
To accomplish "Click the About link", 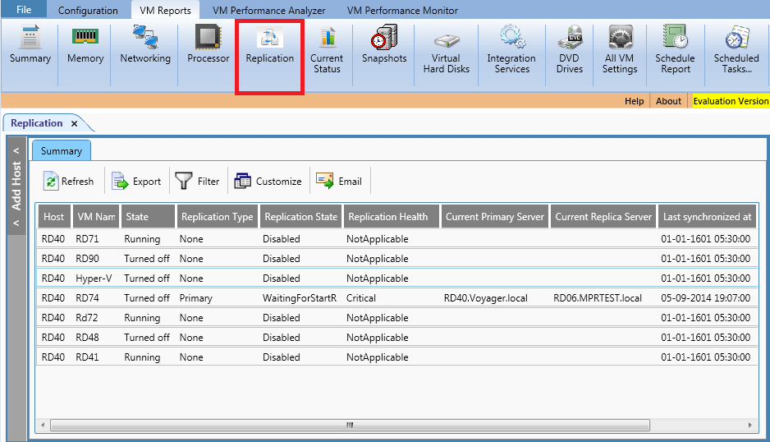I will pyautogui.click(x=668, y=101).
